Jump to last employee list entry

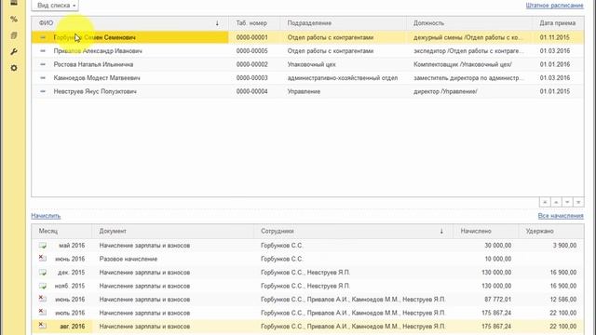578,202
